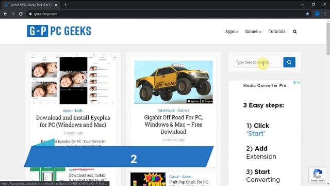This screenshot has width=330, height=186.
Task: Open a new tab with plus button
Action: pos(65,5)
